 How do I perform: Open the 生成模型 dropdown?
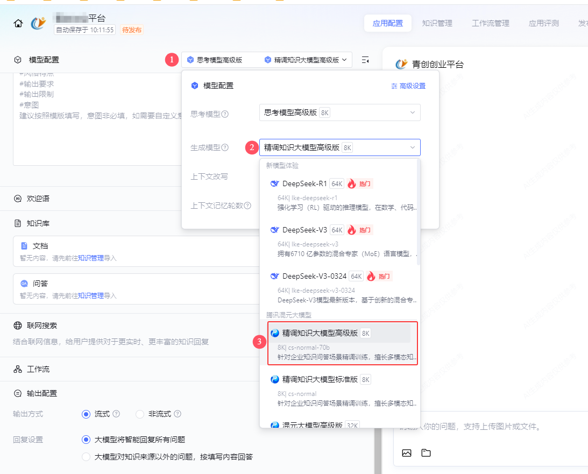tap(340, 147)
